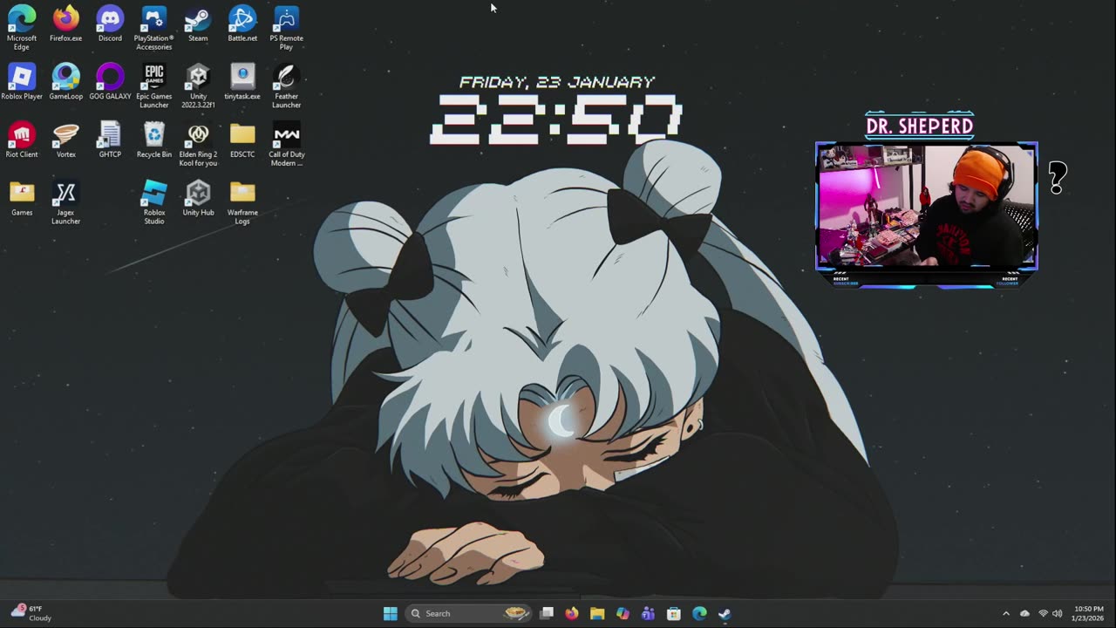Show hidden system tray icons
Image resolution: width=1116 pixels, height=628 pixels.
click(1006, 613)
